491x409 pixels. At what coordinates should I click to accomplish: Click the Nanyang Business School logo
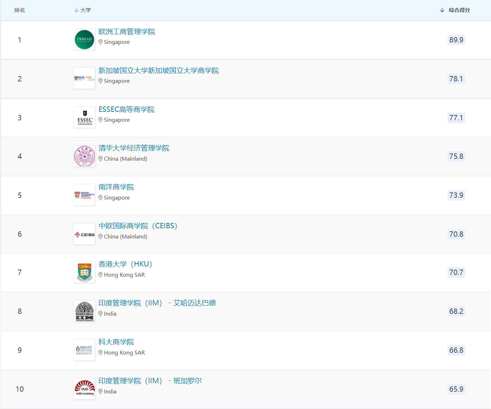pyautogui.click(x=85, y=195)
